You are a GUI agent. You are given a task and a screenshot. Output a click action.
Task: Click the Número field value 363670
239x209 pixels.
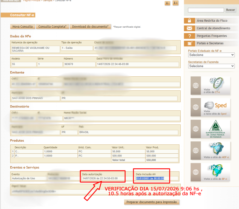tap(79, 64)
